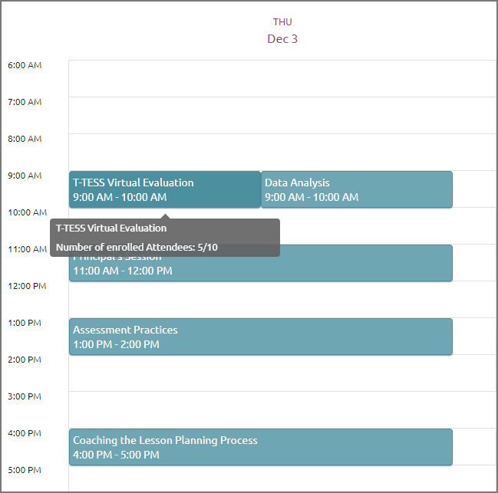Viewport: 498px width, 493px height.
Task: Select the empty 12:00 PM time slot
Action: pyautogui.click(x=282, y=300)
